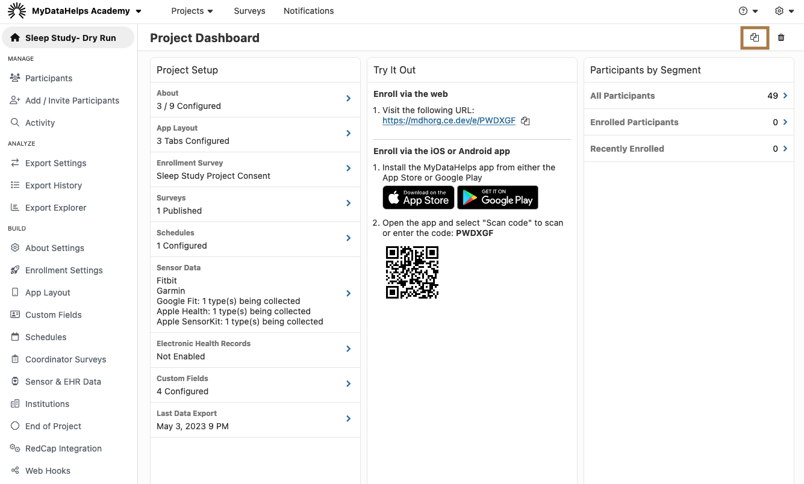Image resolution: width=804 pixels, height=484 pixels.
Task: Click the Export Settings arrows icon
Action: [15, 163]
